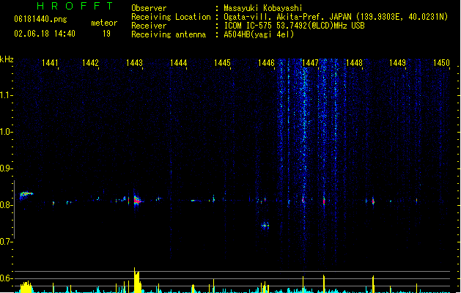This screenshot has height=293, width=461.
Task: Click the HROFFT title text
Action: [x=75, y=6]
